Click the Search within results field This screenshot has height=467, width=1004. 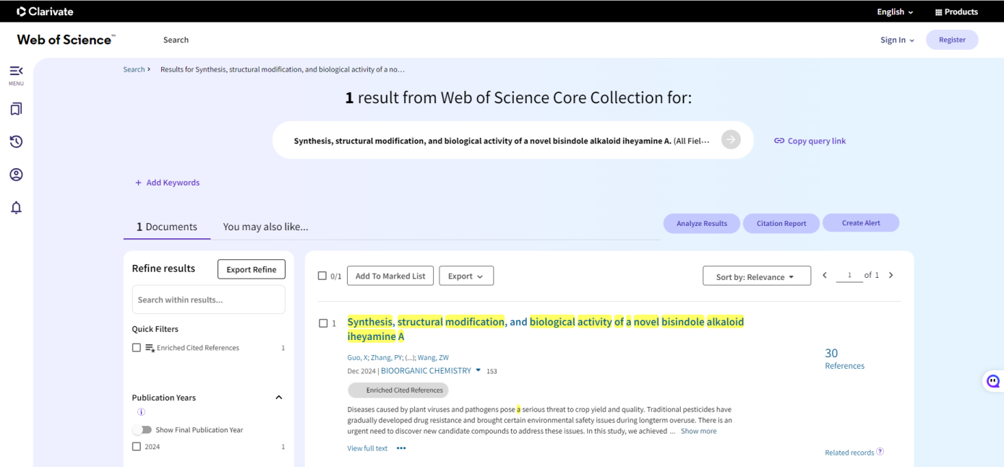tap(208, 300)
